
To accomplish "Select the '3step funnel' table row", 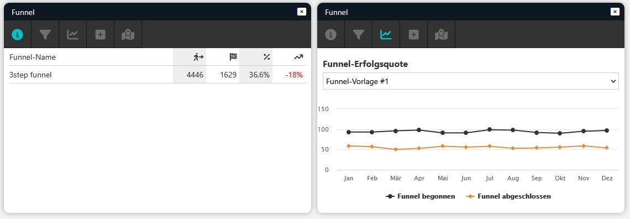I will (x=157, y=75).
